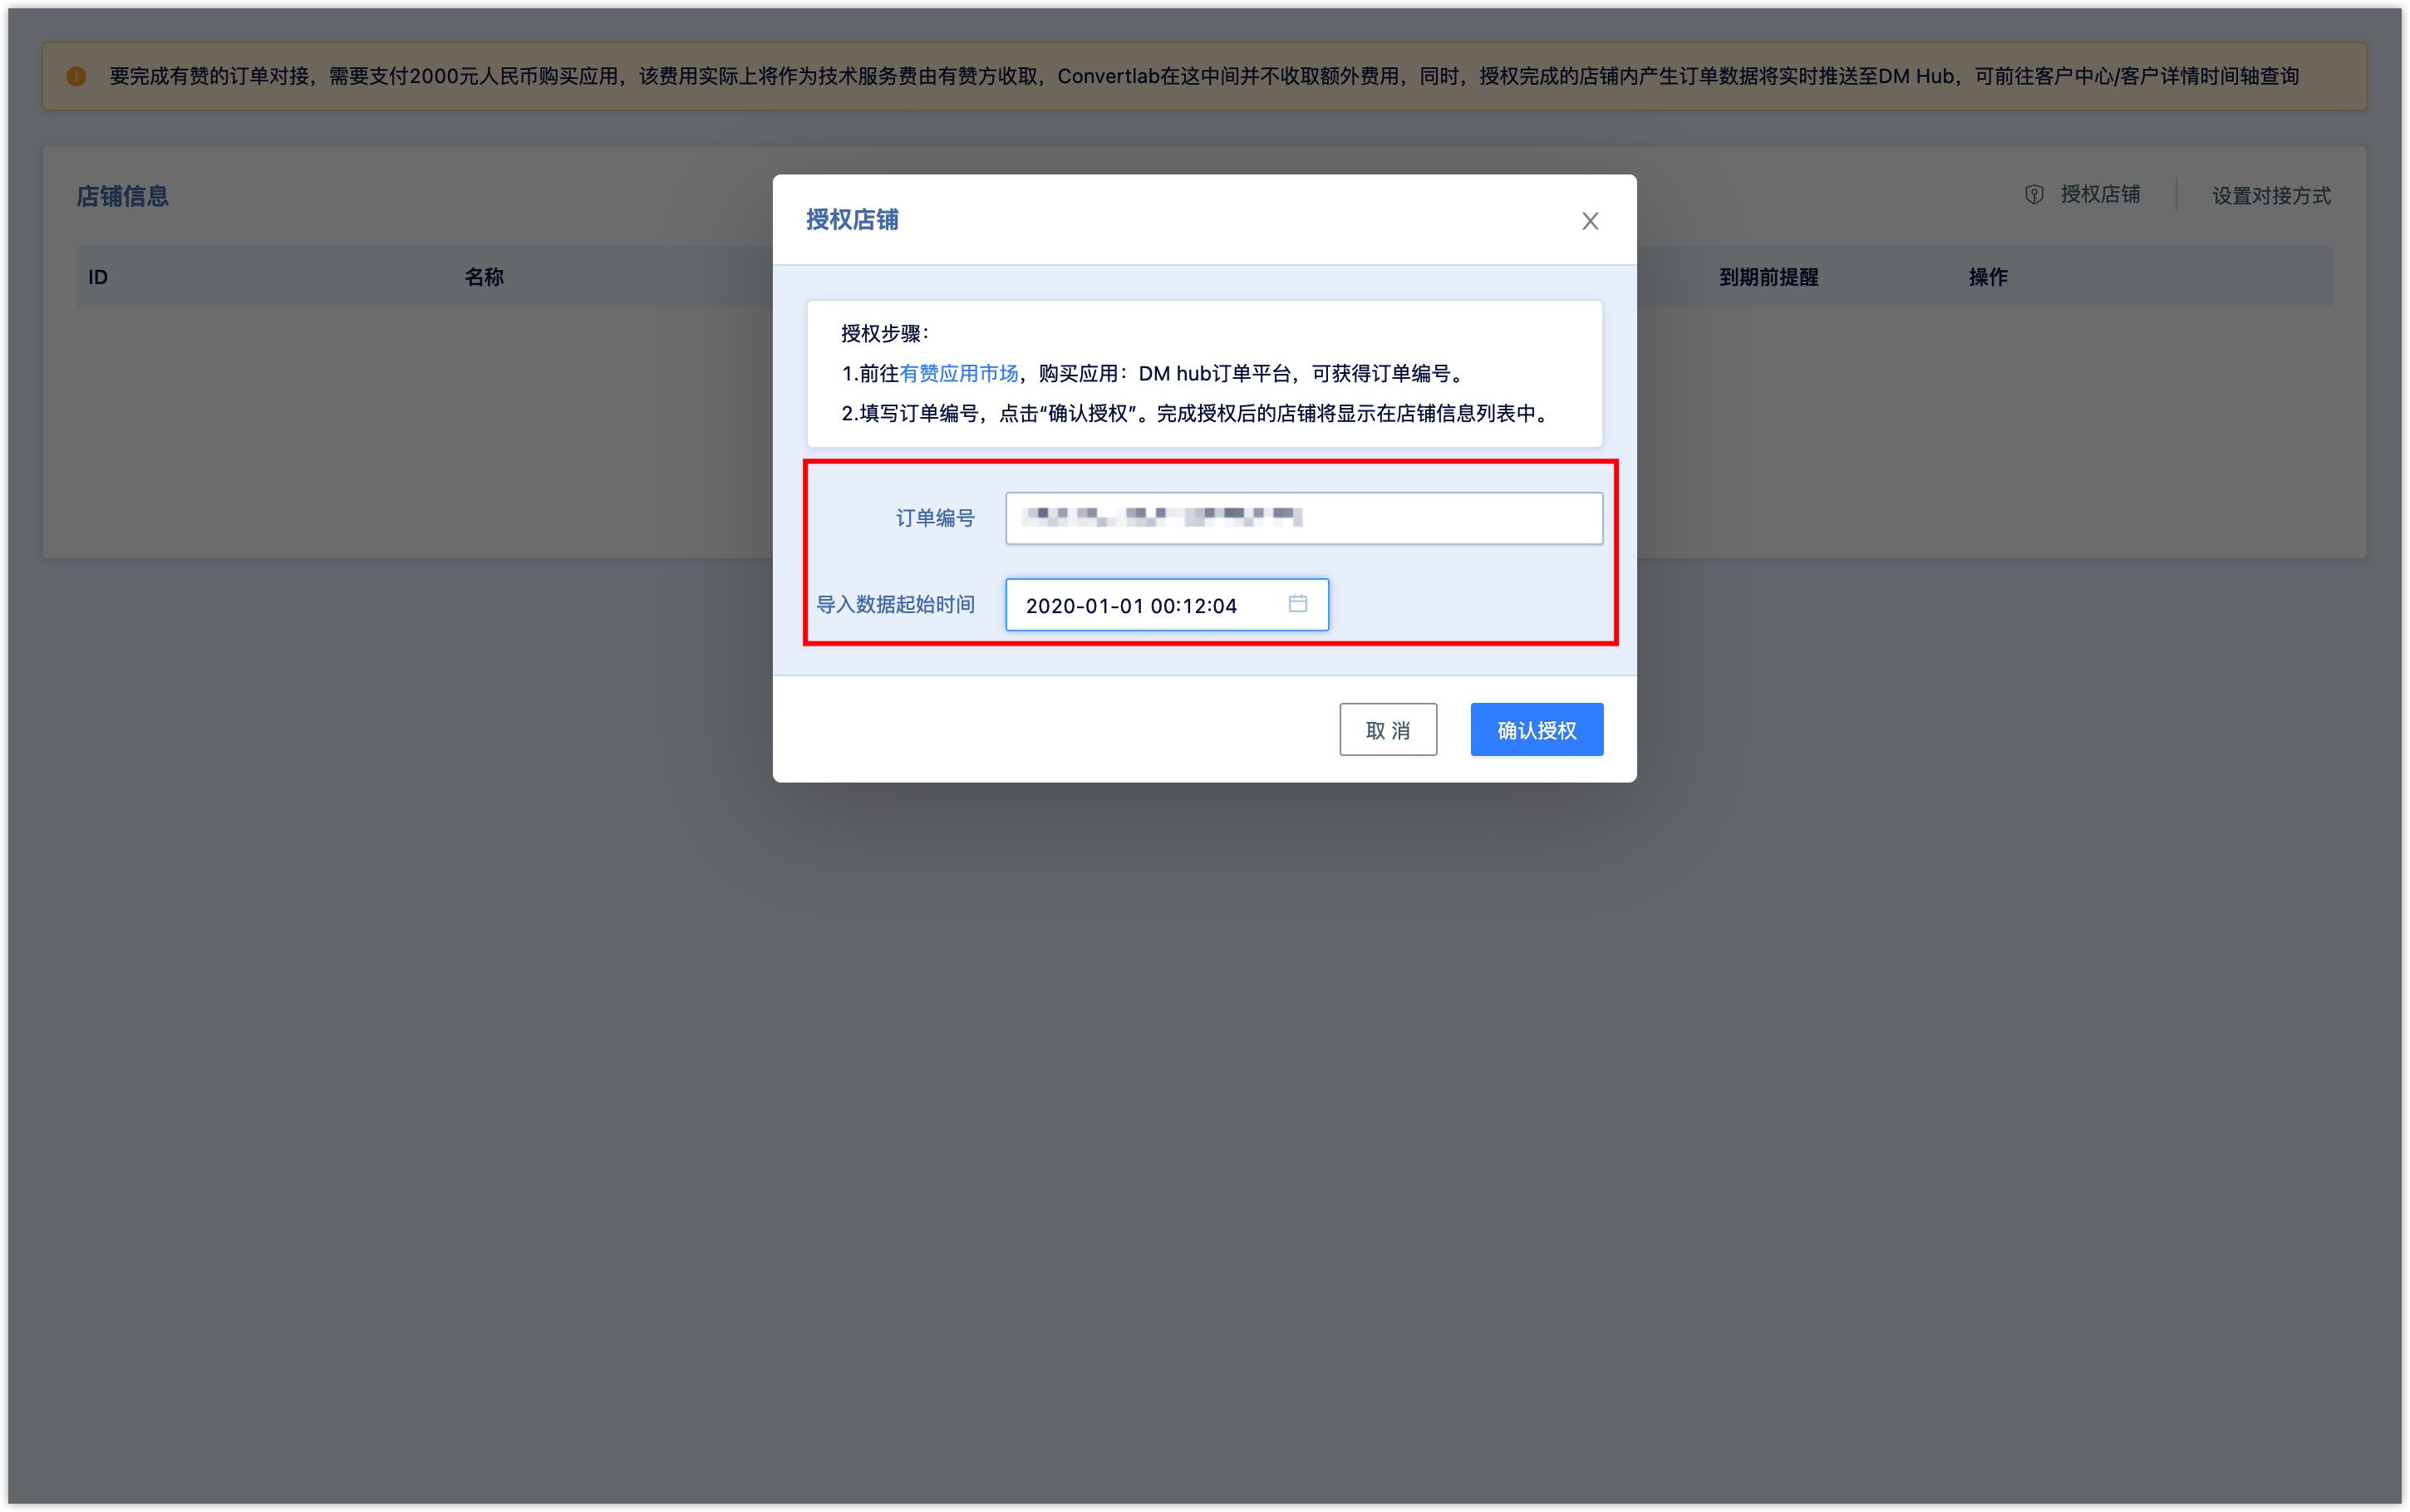Viewport: 2410px width, 1512px height.
Task: Click the 取消 button
Action: [x=1388, y=730]
